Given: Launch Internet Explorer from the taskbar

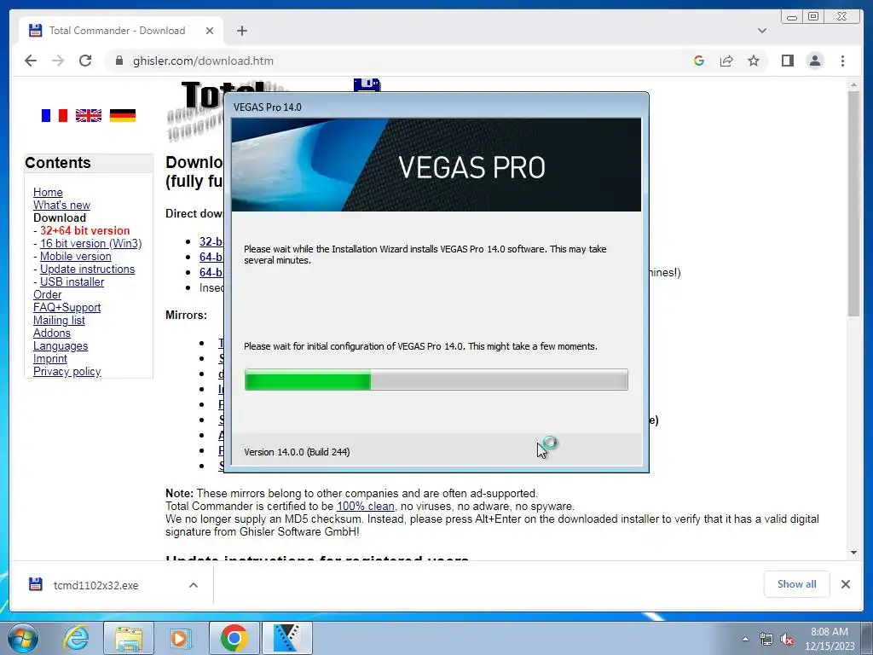Looking at the screenshot, I should (x=76, y=638).
